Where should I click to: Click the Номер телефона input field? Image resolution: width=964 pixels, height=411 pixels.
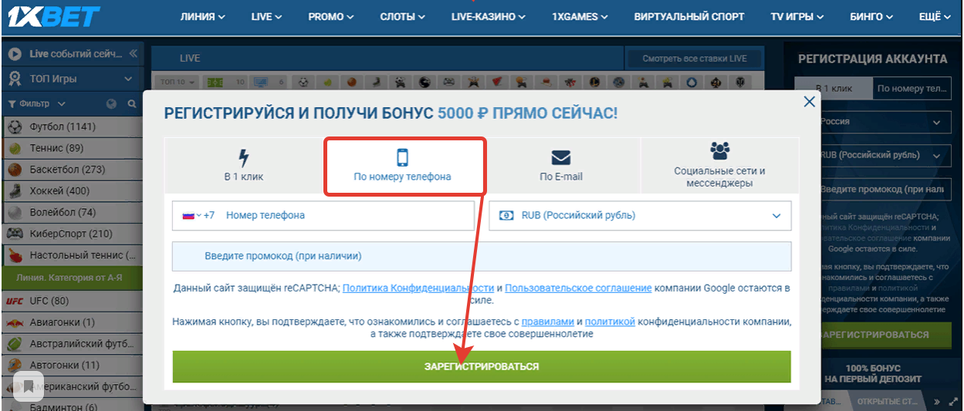347,216
